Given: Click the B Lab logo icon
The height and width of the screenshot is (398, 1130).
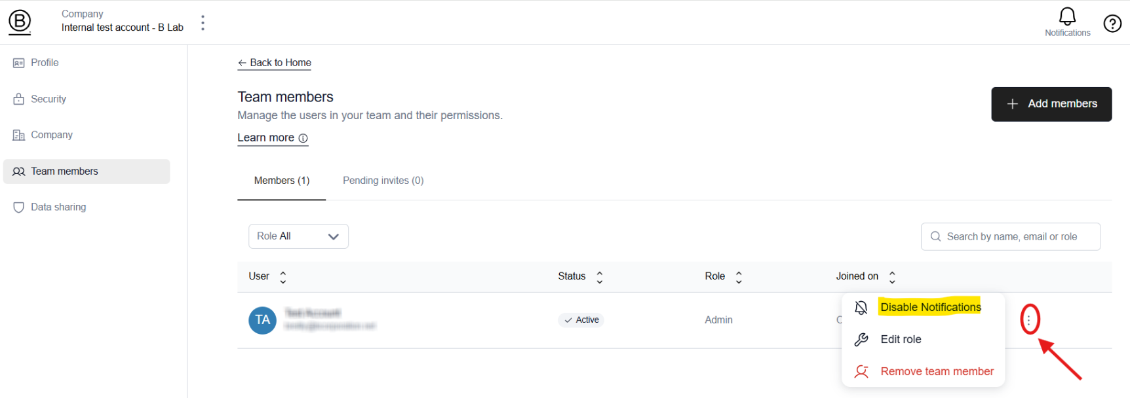Looking at the screenshot, I should (x=20, y=22).
